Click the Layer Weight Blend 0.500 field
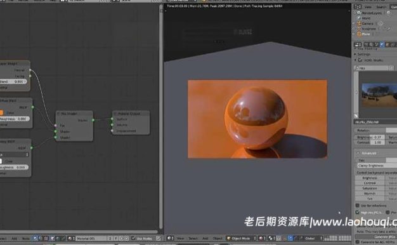The height and width of the screenshot is (245, 397). [x=13, y=81]
